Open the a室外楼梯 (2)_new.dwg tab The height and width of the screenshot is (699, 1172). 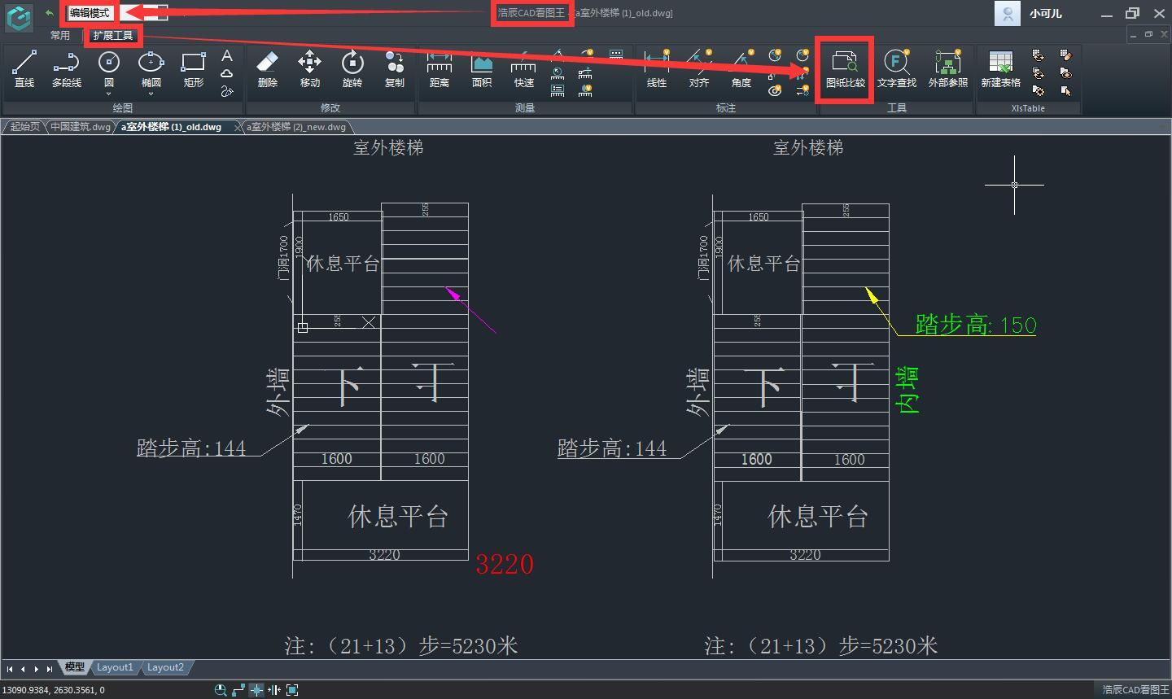296,127
